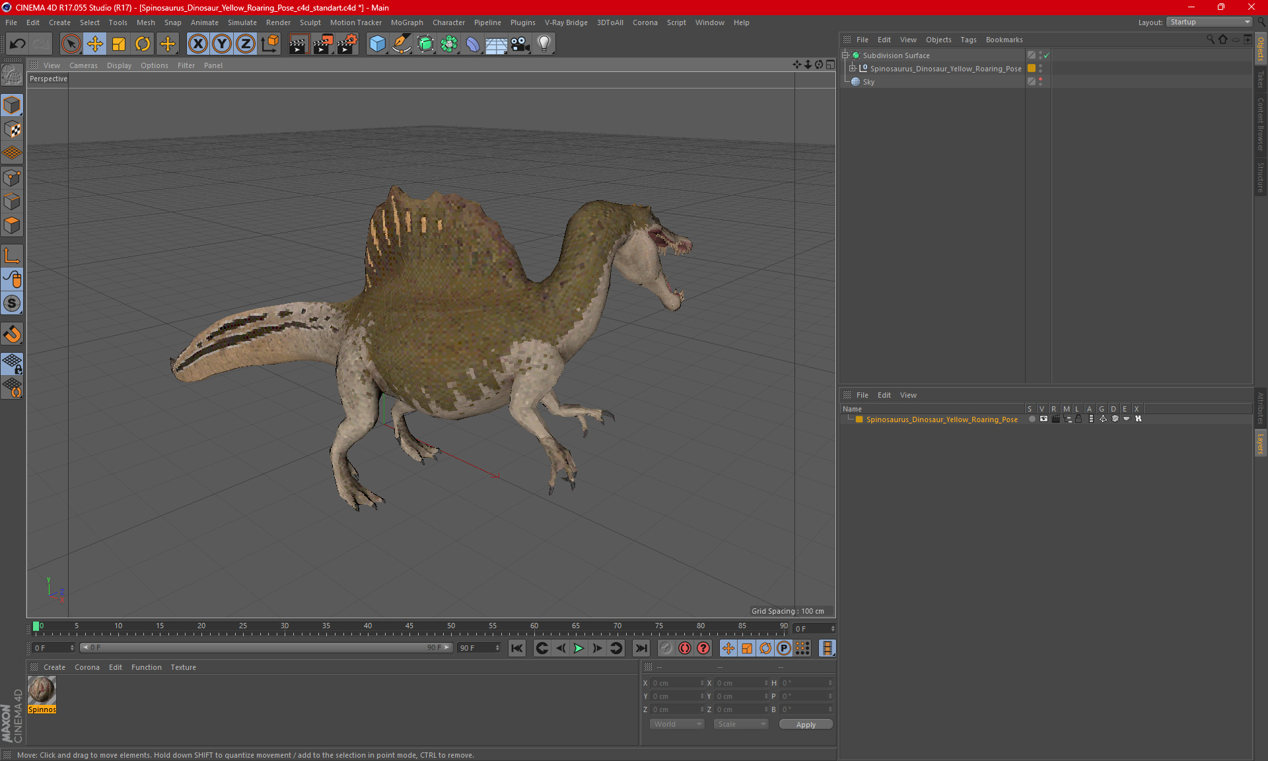Play the animation forward
1268x761 pixels.
[579, 648]
